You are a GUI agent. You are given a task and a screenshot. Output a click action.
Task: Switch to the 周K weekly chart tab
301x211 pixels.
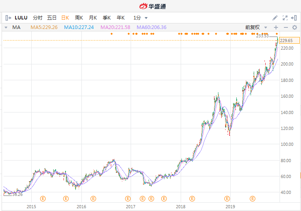pyautogui.click(x=79, y=18)
